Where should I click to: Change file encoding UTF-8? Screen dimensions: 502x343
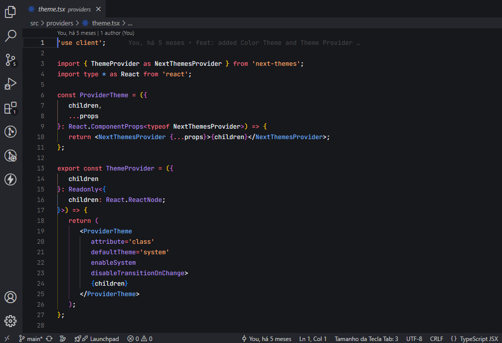click(414, 339)
